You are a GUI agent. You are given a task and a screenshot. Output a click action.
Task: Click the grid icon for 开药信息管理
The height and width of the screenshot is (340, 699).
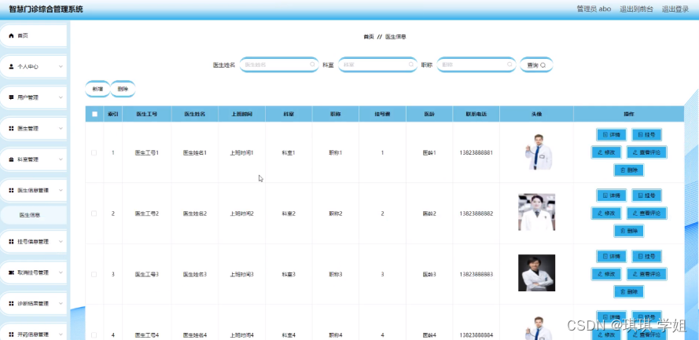pyautogui.click(x=12, y=335)
